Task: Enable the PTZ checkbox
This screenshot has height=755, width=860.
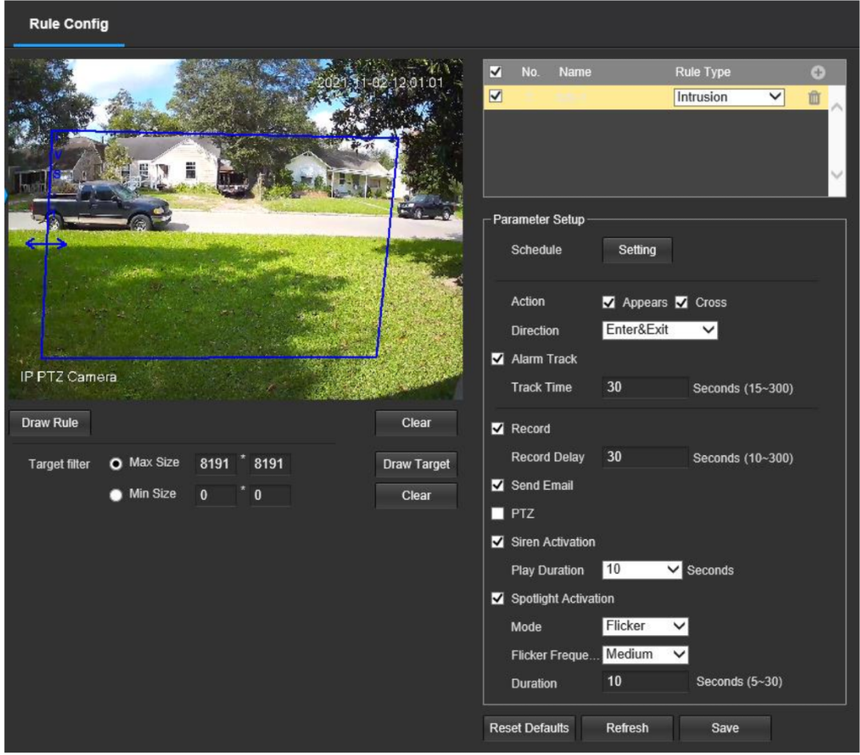Action: pyautogui.click(x=497, y=514)
